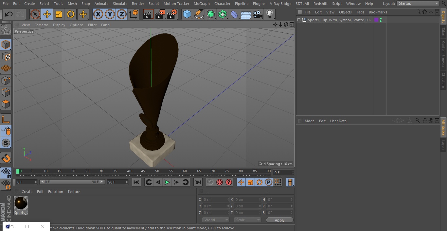447x231 pixels.
Task: Click the X position field
Action: coord(216,200)
